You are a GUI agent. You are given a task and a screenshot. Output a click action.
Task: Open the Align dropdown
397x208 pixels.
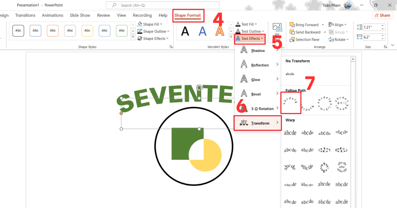337,25
